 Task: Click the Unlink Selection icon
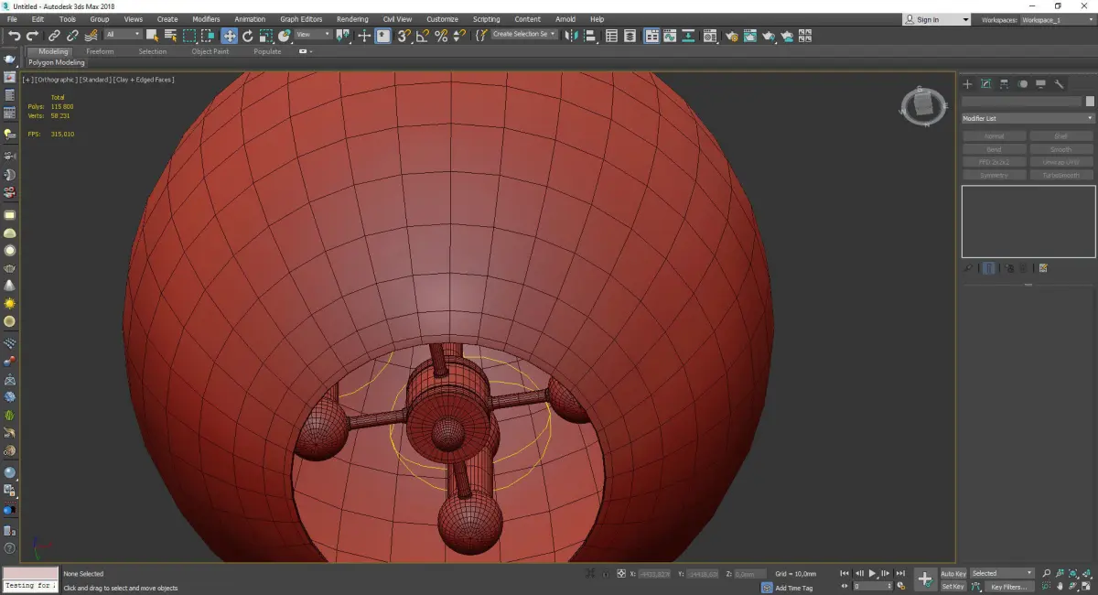tap(72, 36)
